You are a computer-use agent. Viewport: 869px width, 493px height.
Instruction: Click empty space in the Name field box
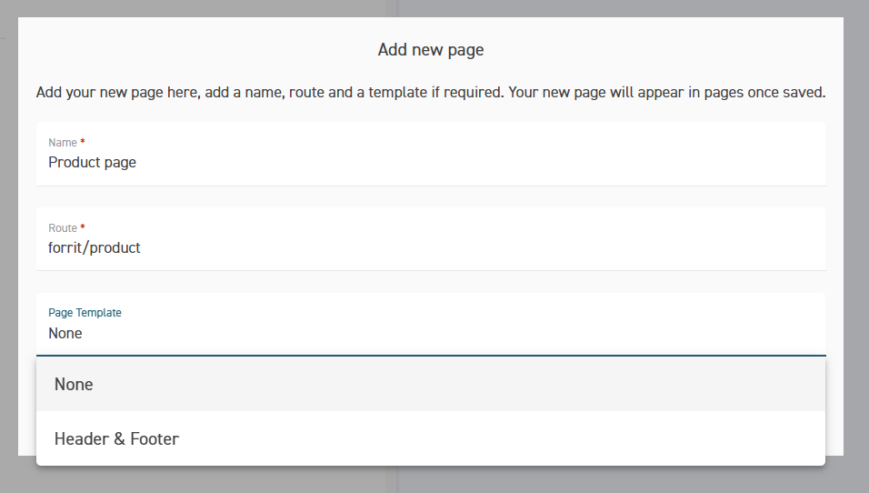[x=499, y=158]
